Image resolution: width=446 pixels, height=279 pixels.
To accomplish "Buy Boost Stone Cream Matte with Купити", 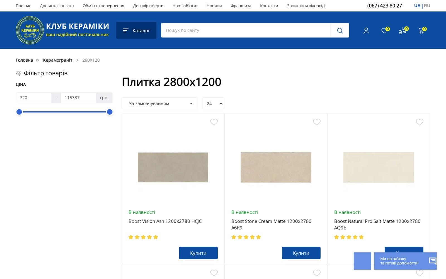I will [x=301, y=253].
